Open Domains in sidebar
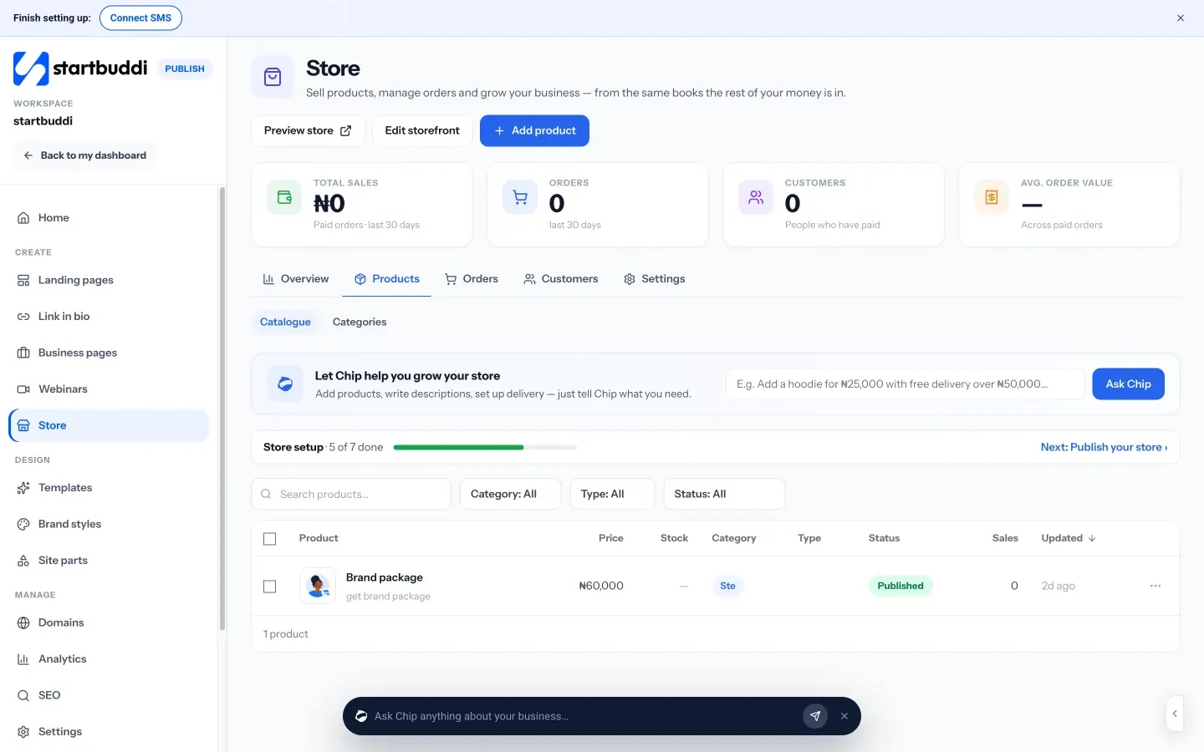The height and width of the screenshot is (752, 1204). (x=109, y=622)
